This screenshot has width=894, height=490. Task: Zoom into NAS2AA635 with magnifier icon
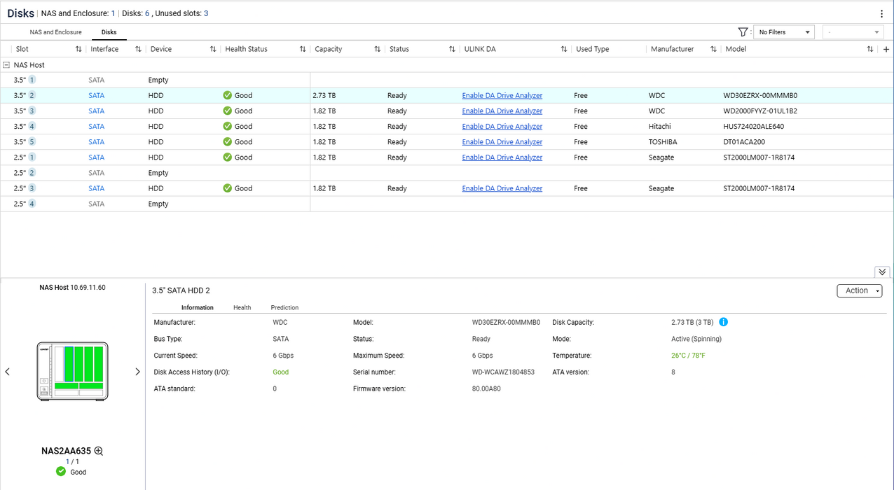click(x=99, y=451)
